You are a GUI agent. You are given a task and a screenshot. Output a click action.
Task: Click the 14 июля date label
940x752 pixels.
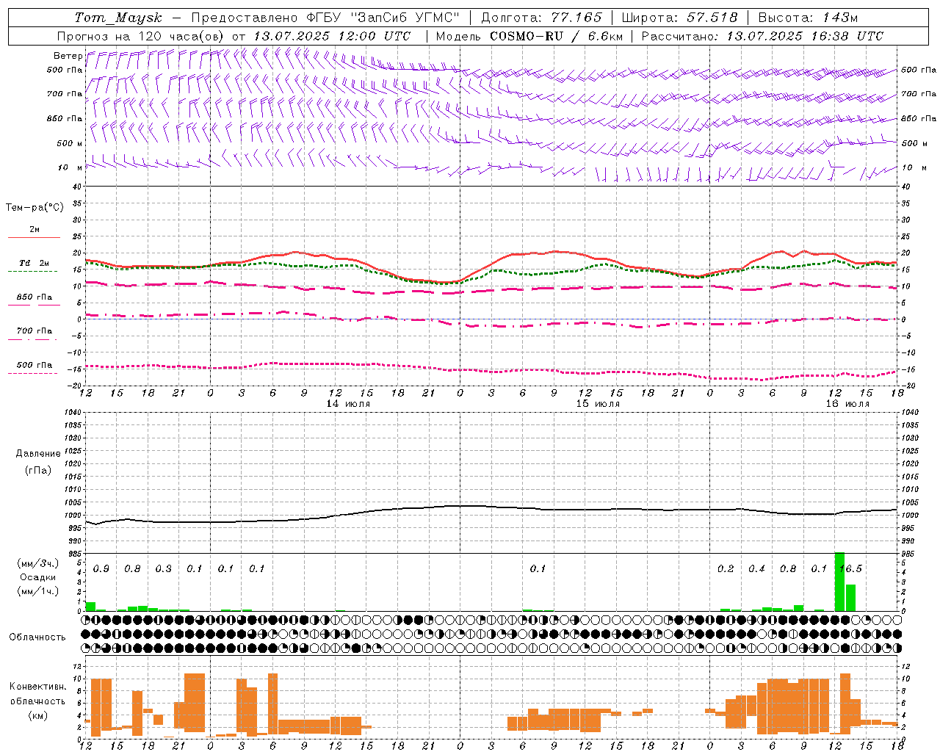pos(348,404)
